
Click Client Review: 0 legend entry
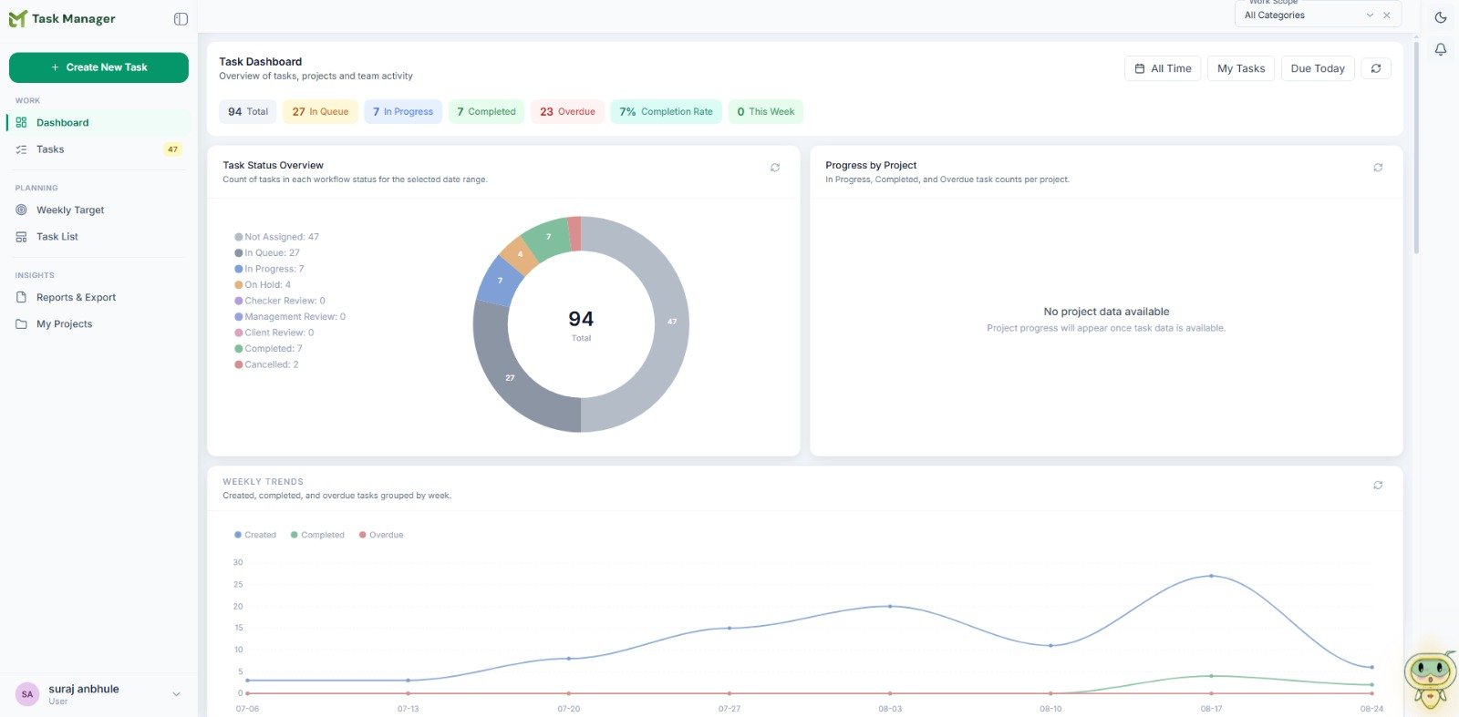tap(274, 333)
